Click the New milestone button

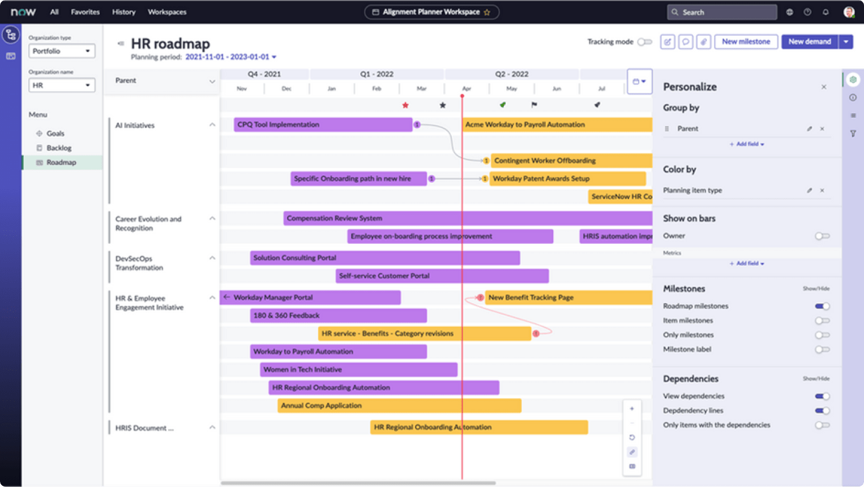pos(746,41)
